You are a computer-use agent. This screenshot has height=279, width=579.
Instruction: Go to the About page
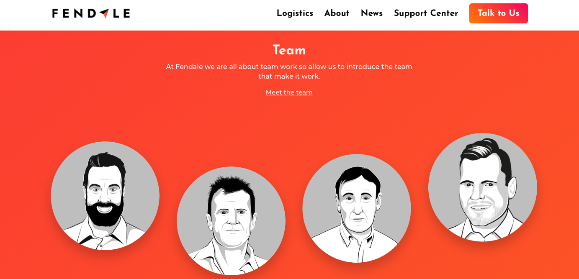point(337,13)
